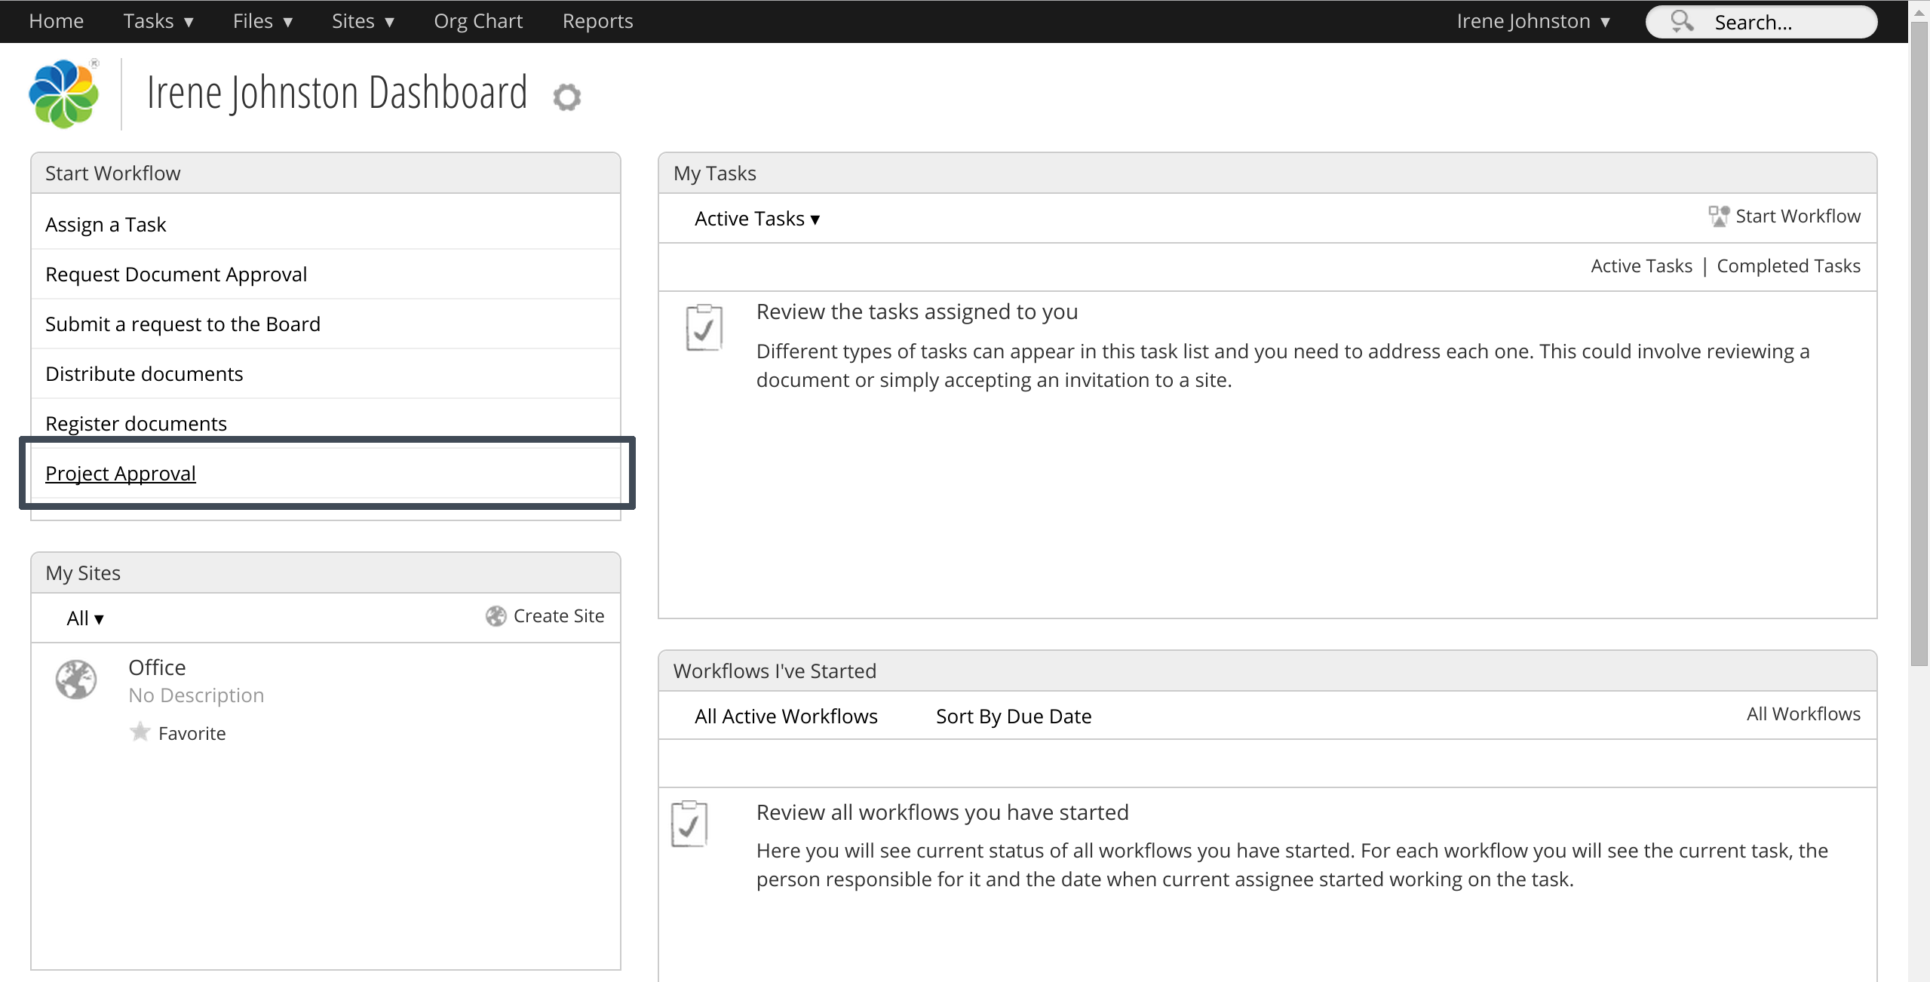Click the Create Site globe icon
The image size is (1930, 982).
pos(496,616)
